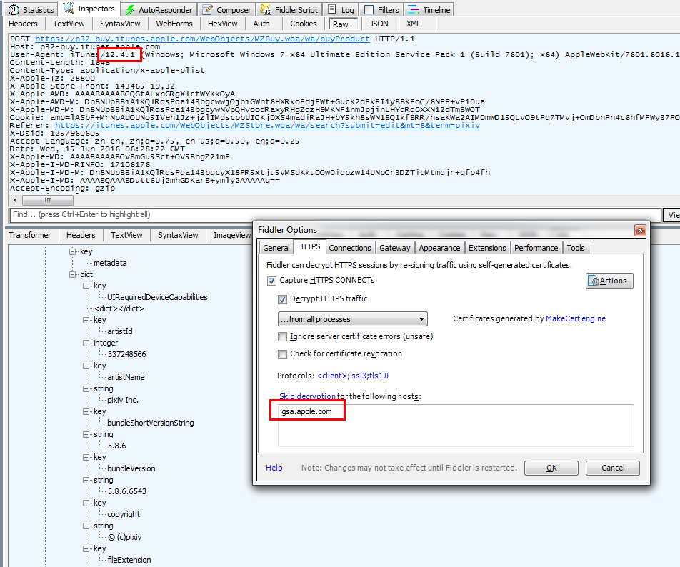The height and width of the screenshot is (567, 680).
Task: Collapse the string node above 5.8.6
Action: click(x=86, y=434)
